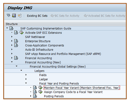Expand the Posting Periods node
Screen dimensions: 131x102
[31, 96]
